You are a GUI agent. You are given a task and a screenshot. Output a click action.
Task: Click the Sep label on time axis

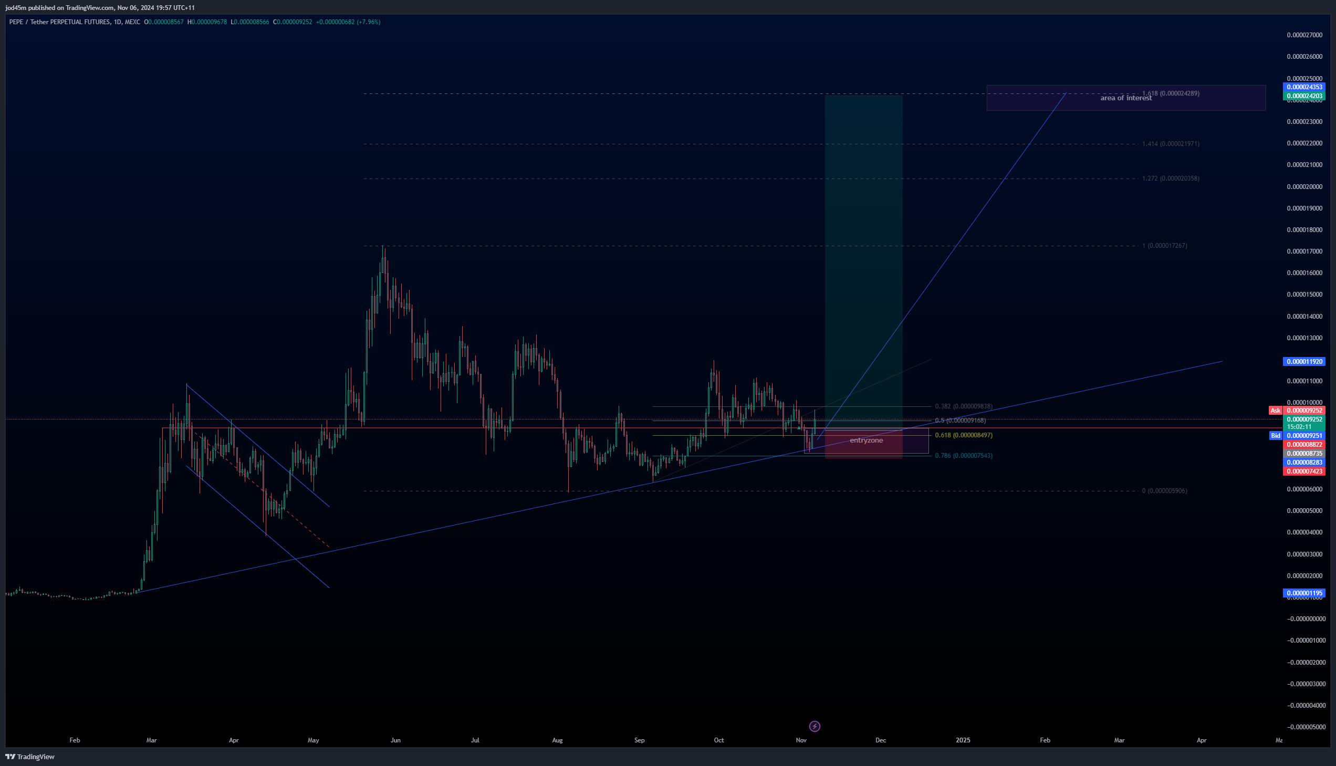click(639, 740)
